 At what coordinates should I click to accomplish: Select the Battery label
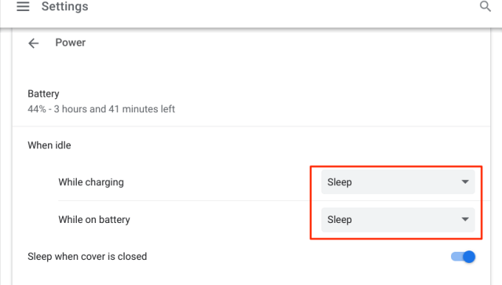44,94
